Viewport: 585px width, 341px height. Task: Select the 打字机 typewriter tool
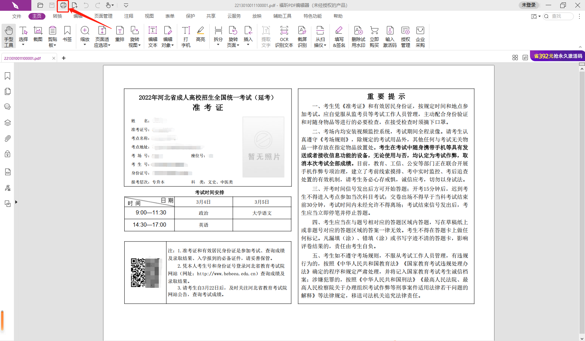pyautogui.click(x=186, y=36)
